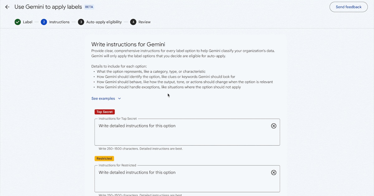Select the step 4 circle icon
The height and width of the screenshot is (196, 374).
click(x=133, y=22)
